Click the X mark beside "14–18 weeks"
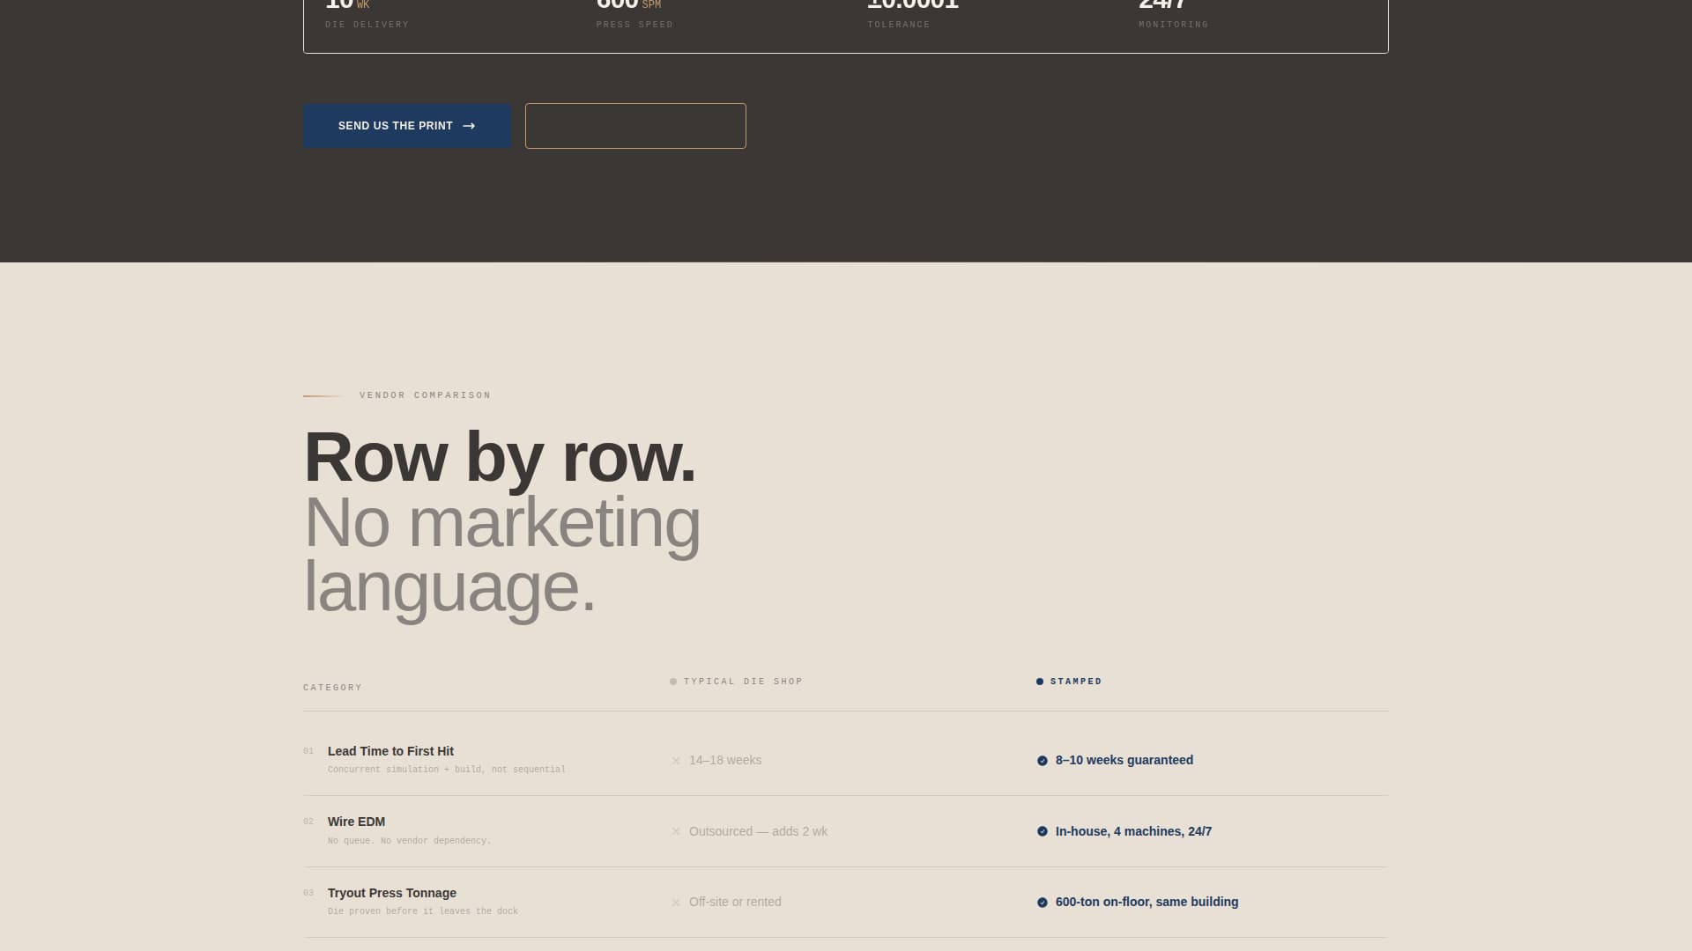The height and width of the screenshot is (951, 1692). (x=676, y=760)
